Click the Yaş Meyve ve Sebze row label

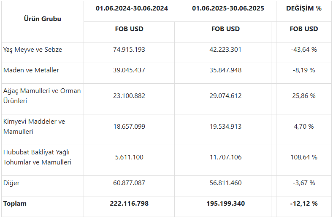pos(32,50)
